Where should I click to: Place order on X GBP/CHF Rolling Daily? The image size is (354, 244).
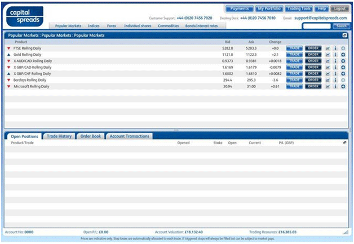pos(313,74)
